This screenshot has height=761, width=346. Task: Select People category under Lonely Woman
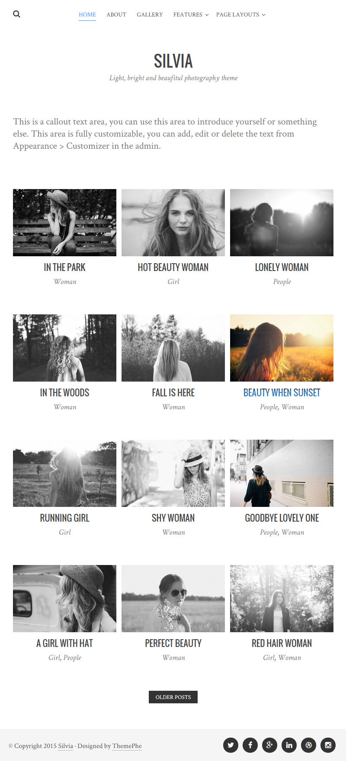282,282
